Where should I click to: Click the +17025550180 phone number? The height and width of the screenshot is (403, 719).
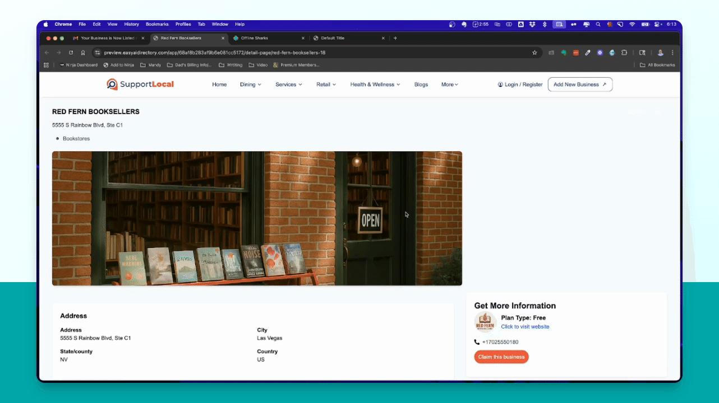(500, 342)
